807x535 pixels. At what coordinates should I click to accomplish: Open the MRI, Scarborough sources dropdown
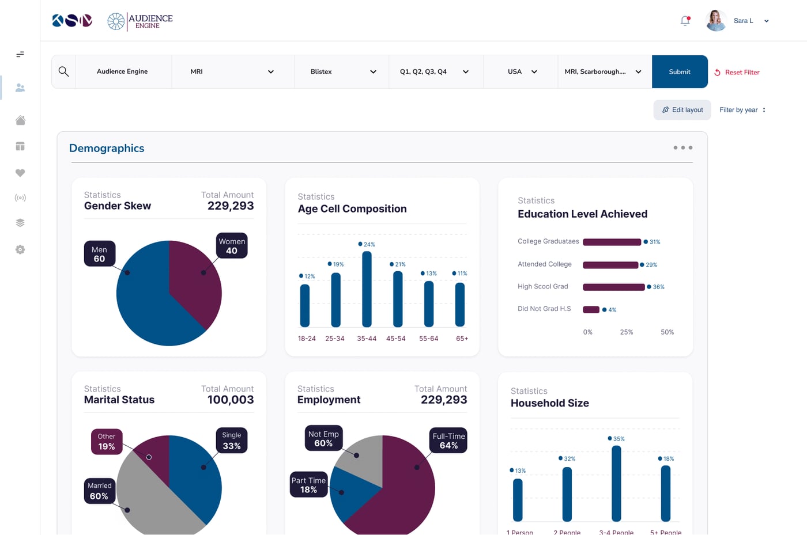click(605, 71)
